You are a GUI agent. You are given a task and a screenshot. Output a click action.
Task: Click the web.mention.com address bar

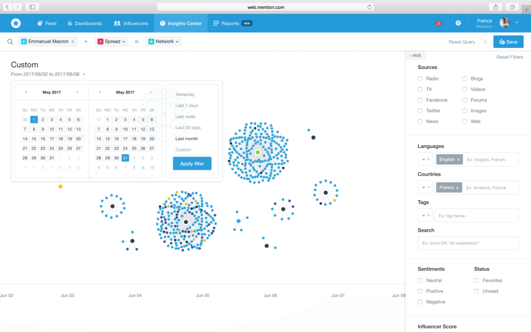(x=265, y=7)
